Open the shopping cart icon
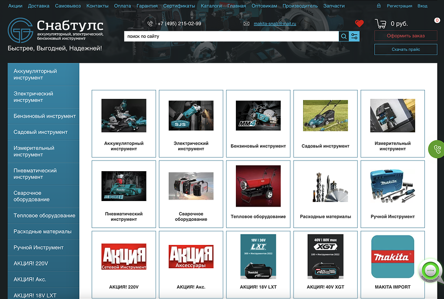 click(380, 24)
